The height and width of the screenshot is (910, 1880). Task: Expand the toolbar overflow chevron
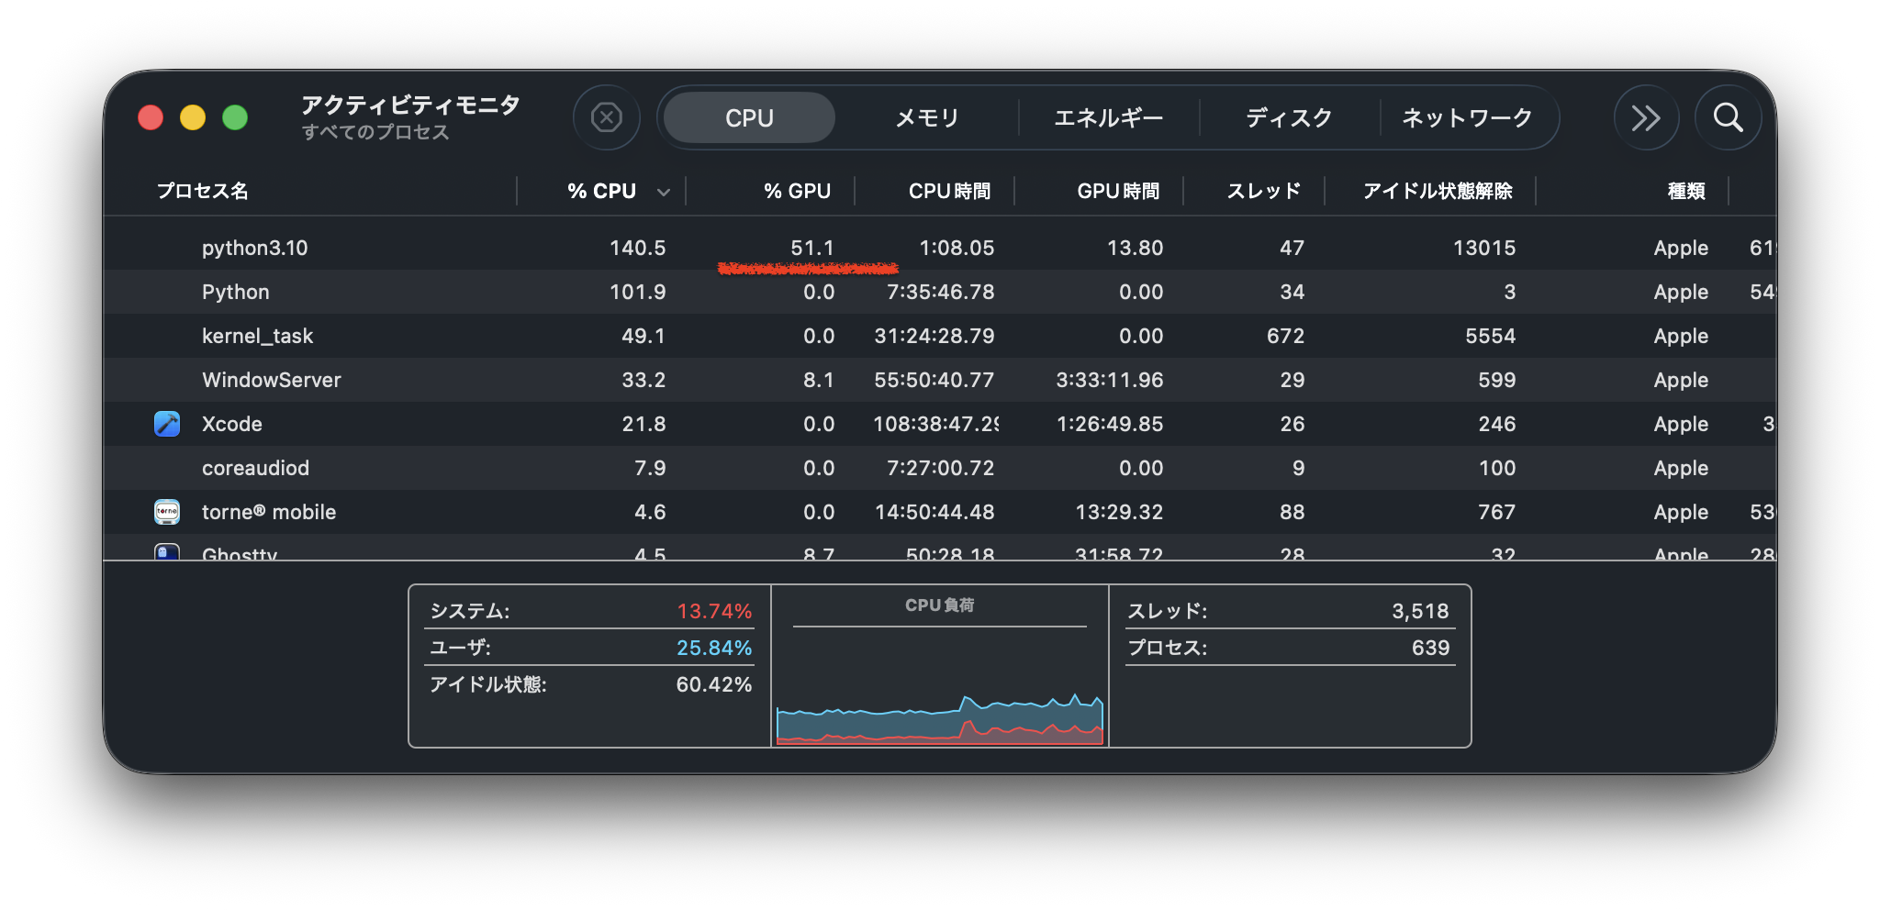pyautogui.click(x=1647, y=117)
